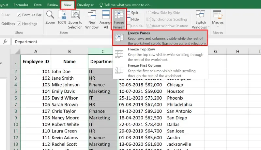Select column G header
The height and width of the screenshot is (150, 261).
[x=216, y=52]
